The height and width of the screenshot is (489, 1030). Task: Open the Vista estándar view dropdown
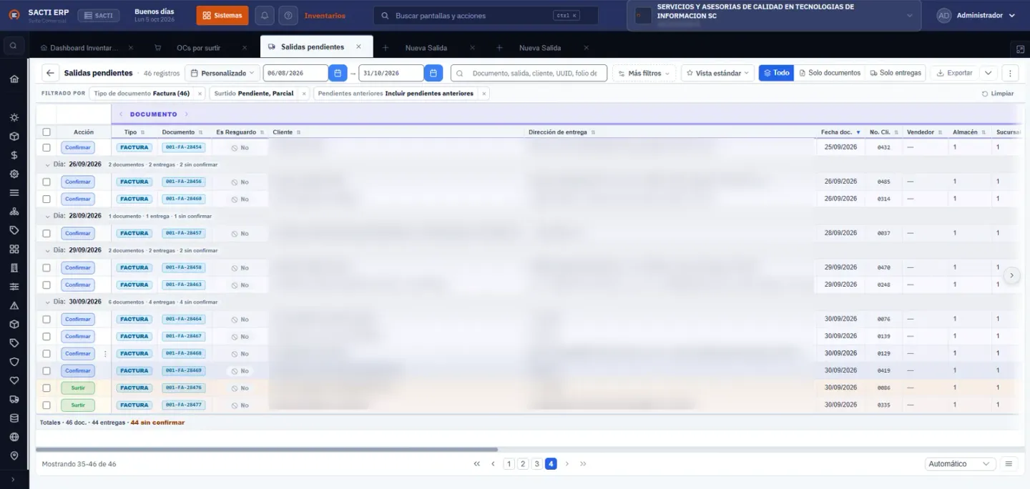717,73
